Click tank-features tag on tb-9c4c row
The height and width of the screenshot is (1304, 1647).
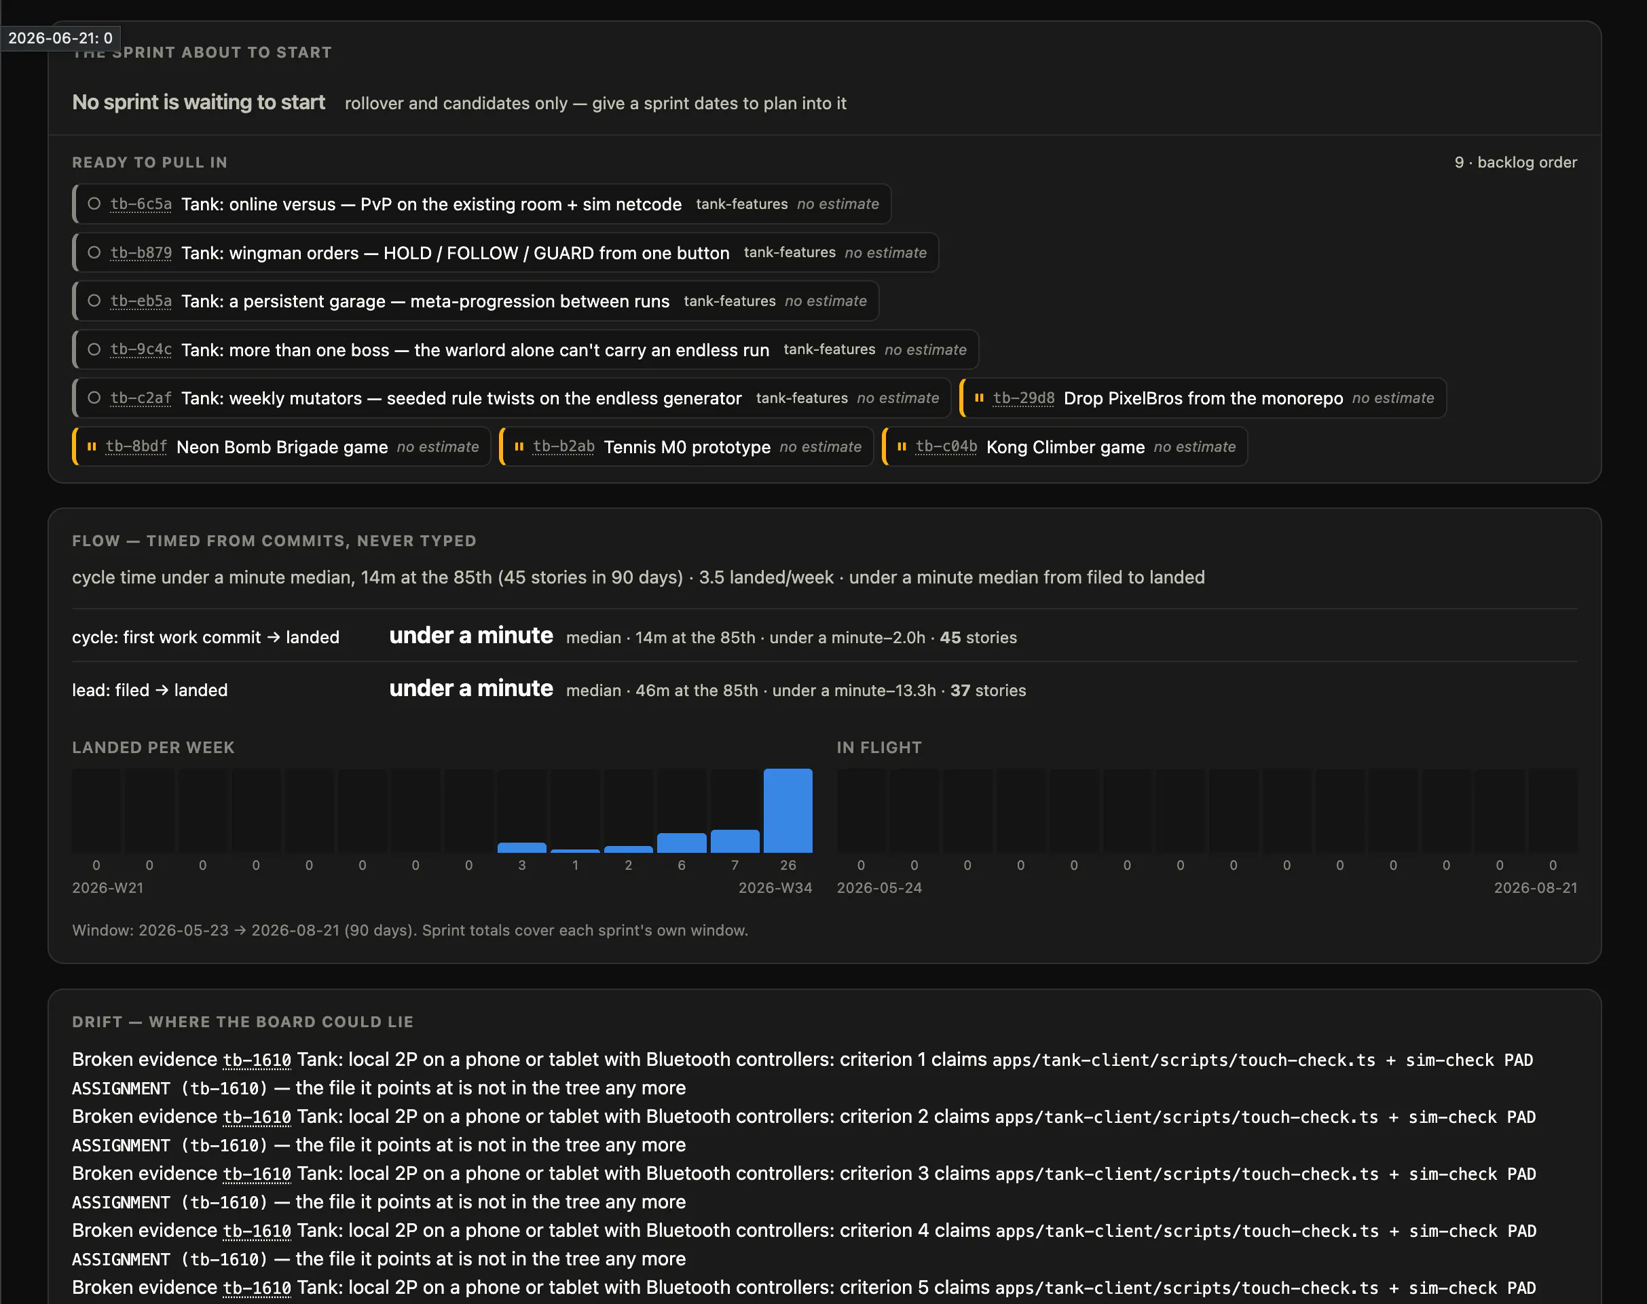coord(830,349)
